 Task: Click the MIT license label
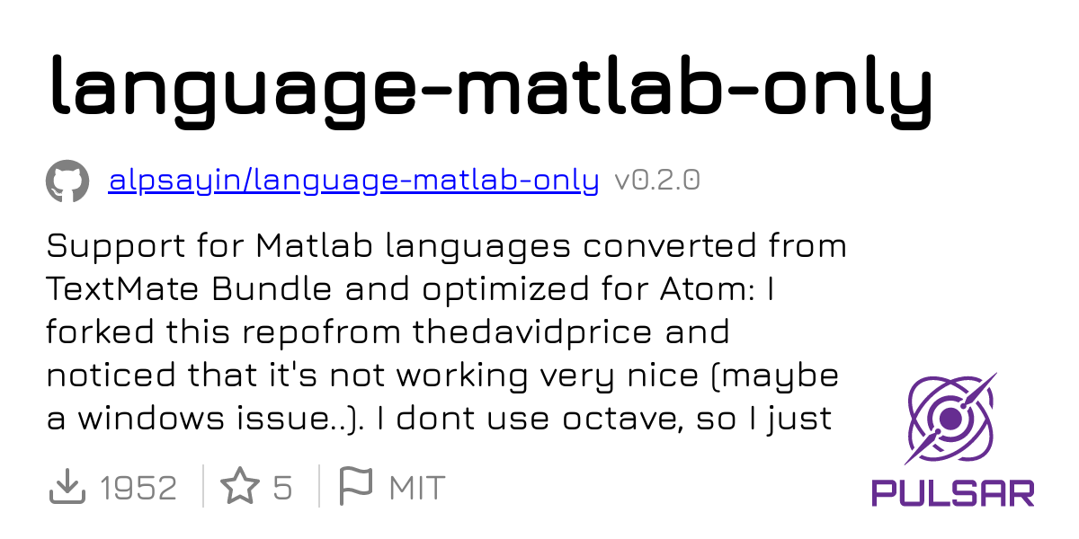click(417, 488)
